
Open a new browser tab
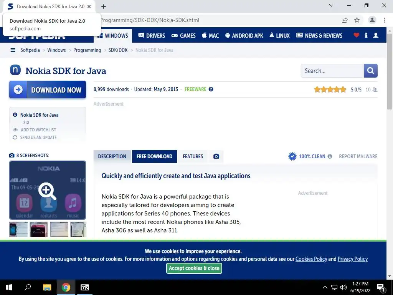point(104,7)
